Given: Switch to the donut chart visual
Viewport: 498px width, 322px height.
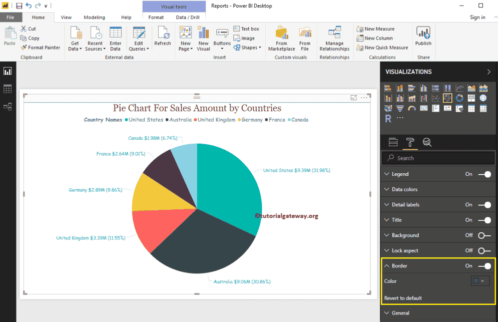Looking at the screenshot, I should pos(459,98).
